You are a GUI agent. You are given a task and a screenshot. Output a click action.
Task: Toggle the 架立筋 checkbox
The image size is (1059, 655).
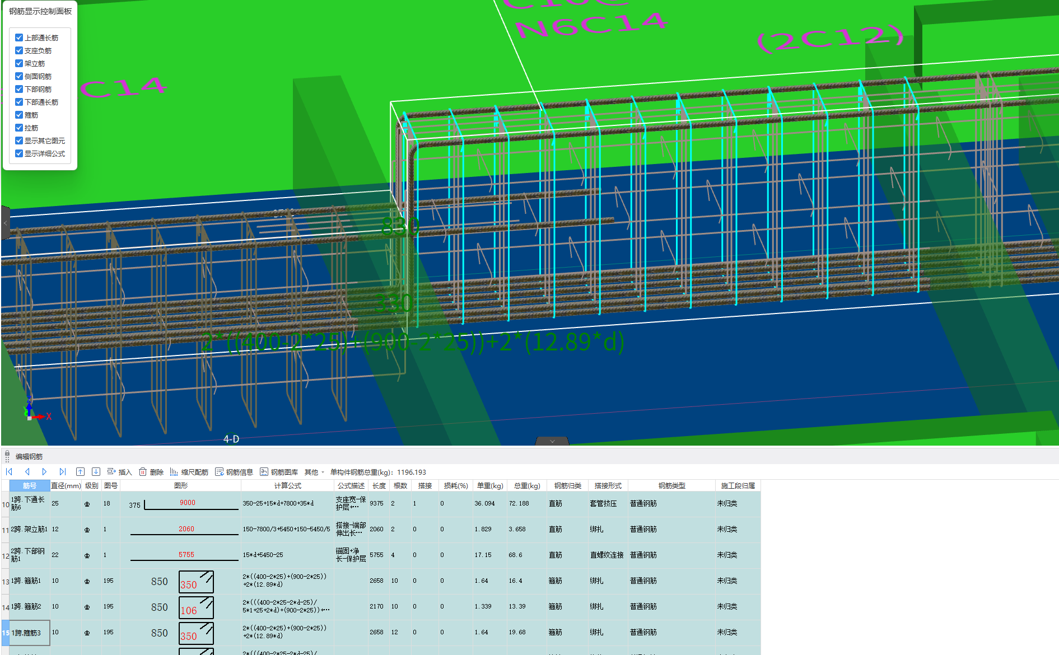19,63
